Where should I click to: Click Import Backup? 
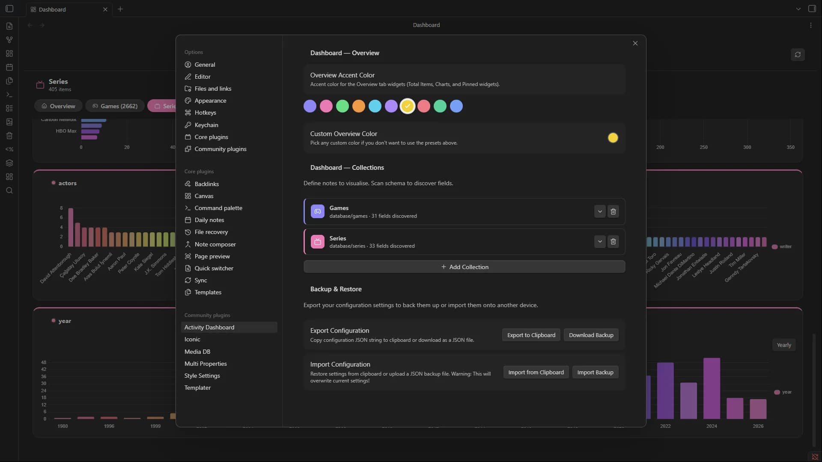[x=595, y=372]
